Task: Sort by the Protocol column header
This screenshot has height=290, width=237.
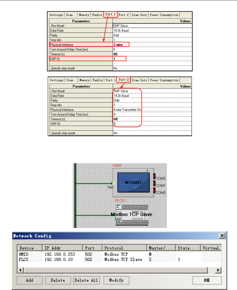Action: (x=125, y=248)
